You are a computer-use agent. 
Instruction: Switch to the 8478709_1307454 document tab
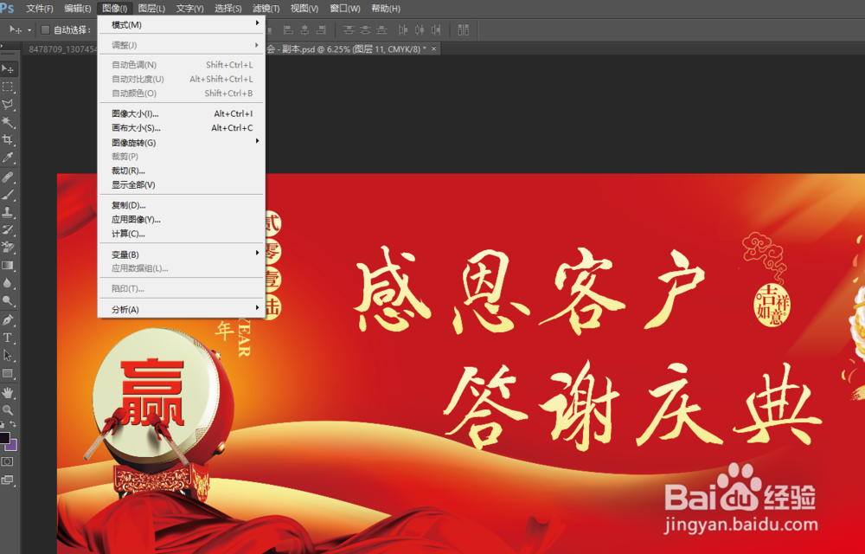[x=61, y=49]
